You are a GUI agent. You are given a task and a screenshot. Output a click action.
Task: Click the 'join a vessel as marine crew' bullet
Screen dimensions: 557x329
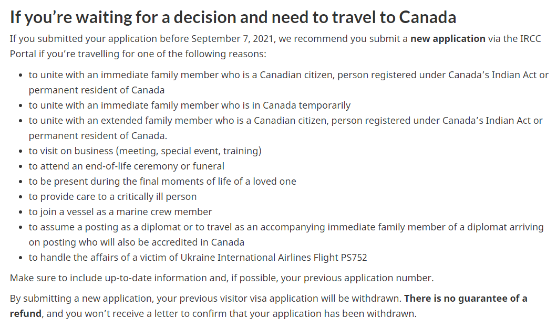[x=120, y=211]
